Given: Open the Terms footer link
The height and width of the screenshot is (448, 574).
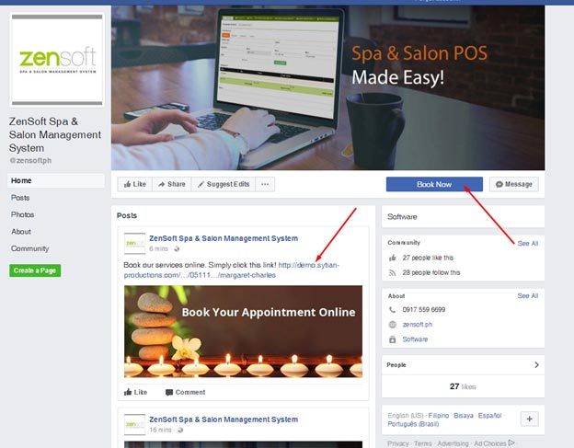Looking at the screenshot, I should pyautogui.click(x=423, y=443).
